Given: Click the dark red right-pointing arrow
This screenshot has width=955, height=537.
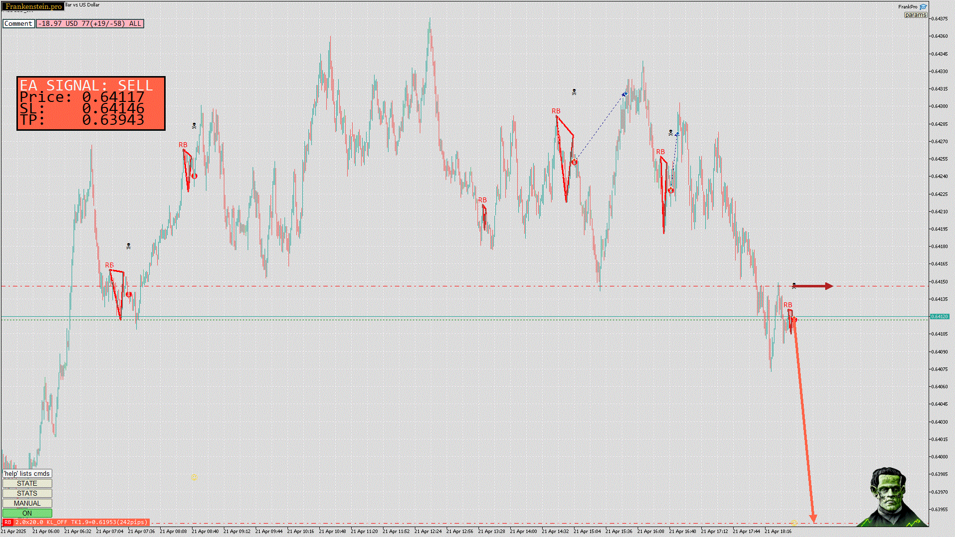Looking at the screenshot, I should 816,286.
